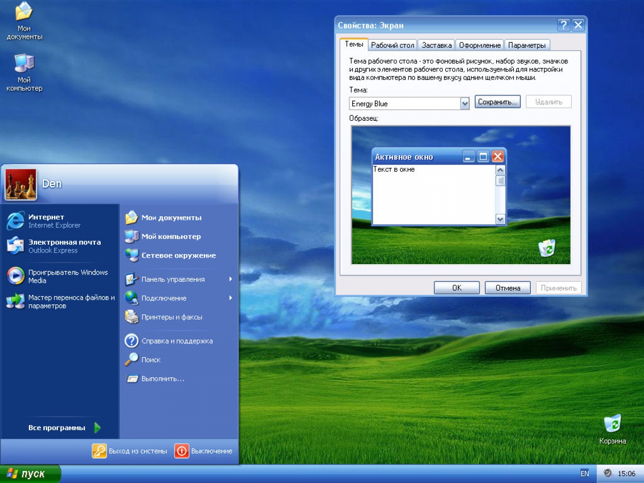
Task: Expand the Панель управления submenu
Action: 174,279
